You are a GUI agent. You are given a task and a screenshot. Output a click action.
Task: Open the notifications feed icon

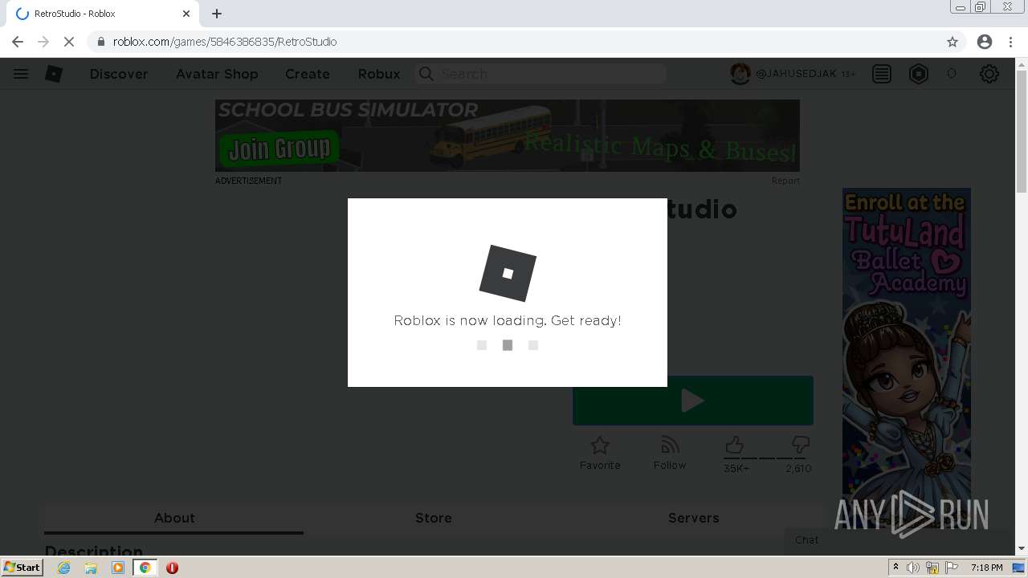pos(882,74)
